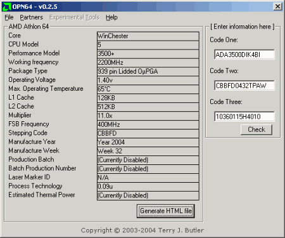Click the Package Type label
285x238 pixels.
[x=28, y=71]
